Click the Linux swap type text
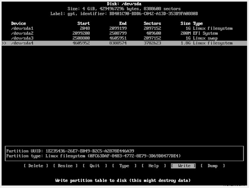Image resolution: width=249 pixels, height=188 pixels. tap(205, 38)
